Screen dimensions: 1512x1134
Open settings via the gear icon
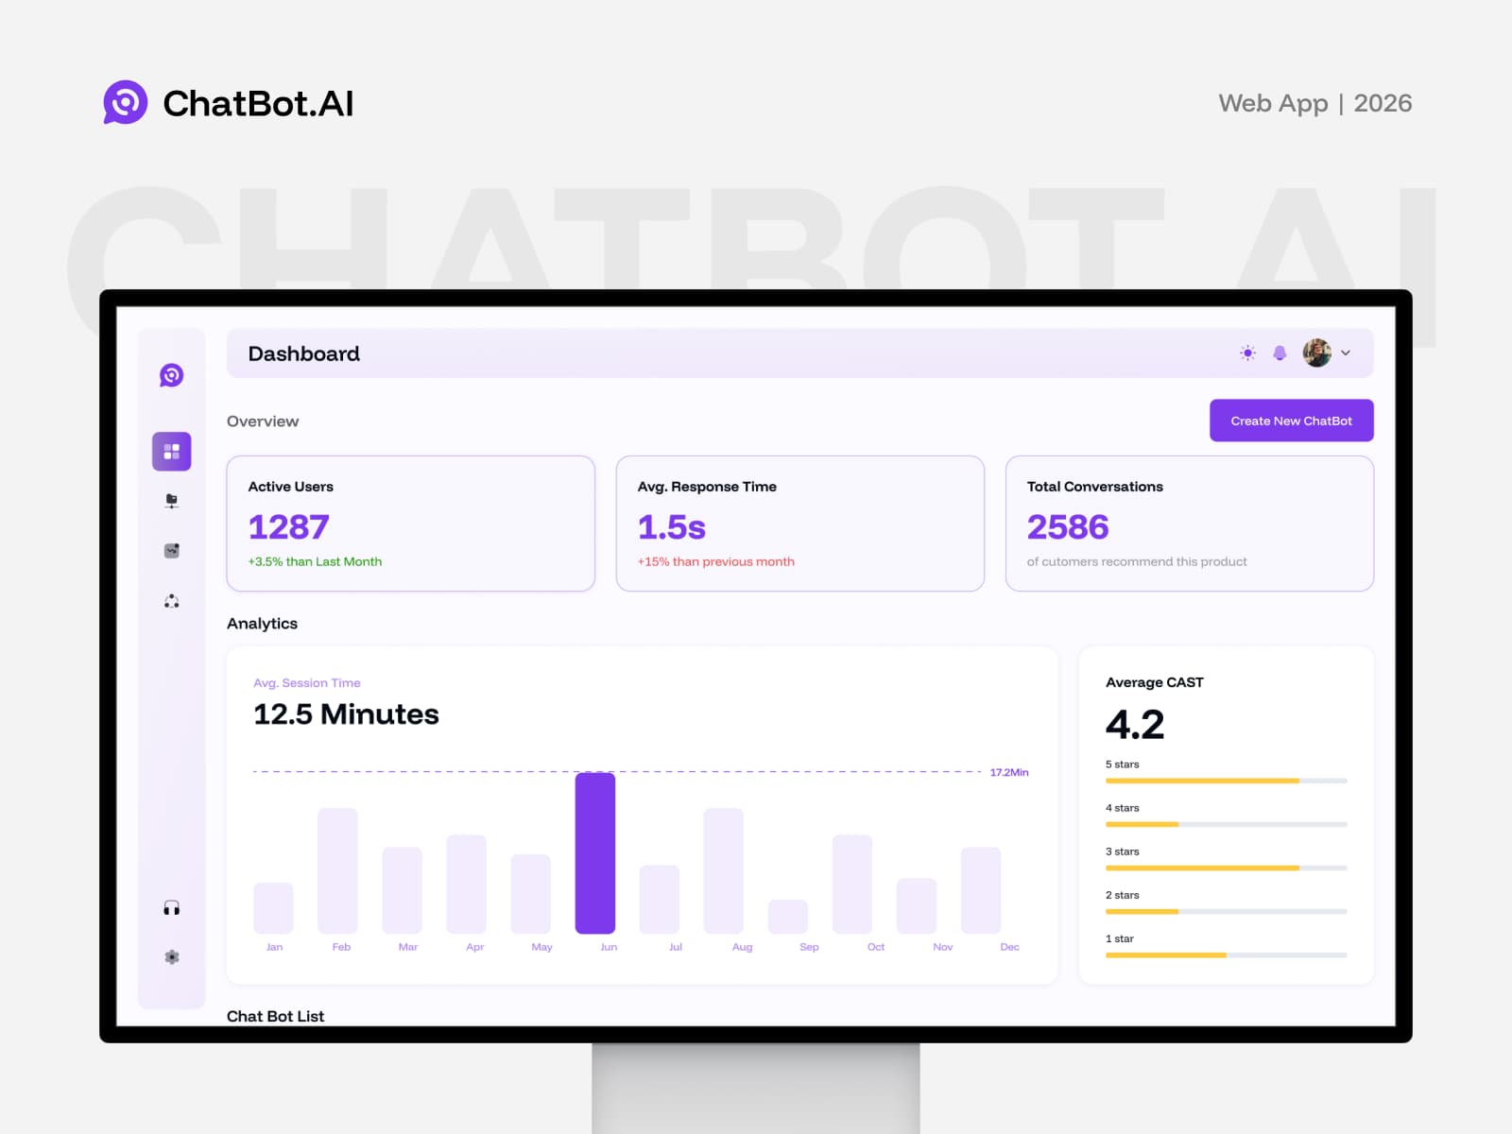171,957
